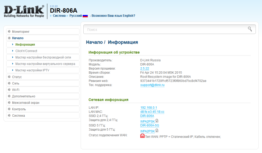
Task: Expand the Сеть menu section
Action: [43, 83]
